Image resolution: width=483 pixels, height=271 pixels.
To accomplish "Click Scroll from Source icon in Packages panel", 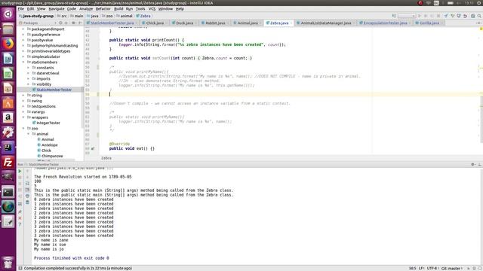I will click(60, 23).
